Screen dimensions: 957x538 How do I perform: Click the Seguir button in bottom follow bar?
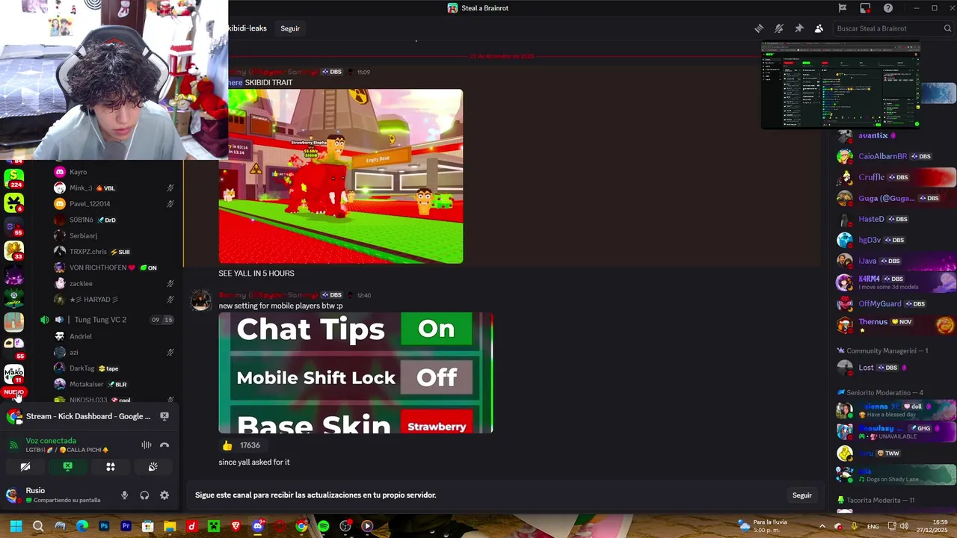801,495
